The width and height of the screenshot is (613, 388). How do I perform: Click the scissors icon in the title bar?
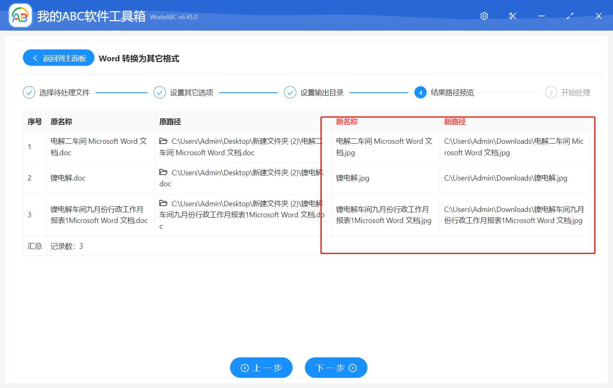512,16
